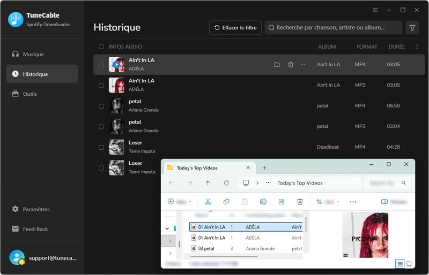This screenshot has height=275, width=429.
Task: Expand the address bar path chevron
Action: click(257, 183)
